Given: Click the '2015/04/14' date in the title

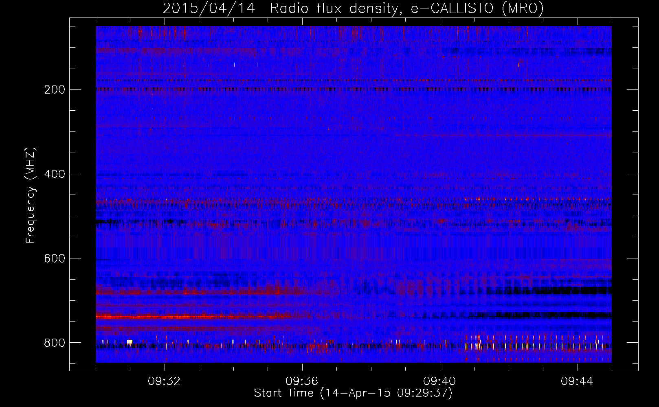Looking at the screenshot, I should 209,8.
